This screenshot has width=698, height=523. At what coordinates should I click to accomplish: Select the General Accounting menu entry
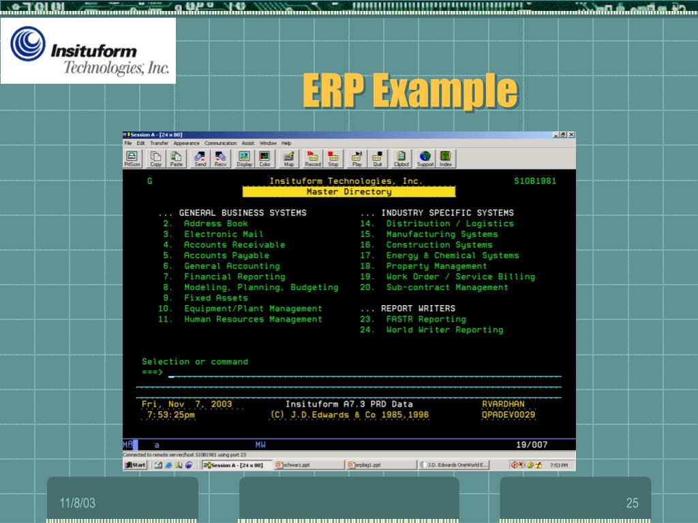(232, 266)
